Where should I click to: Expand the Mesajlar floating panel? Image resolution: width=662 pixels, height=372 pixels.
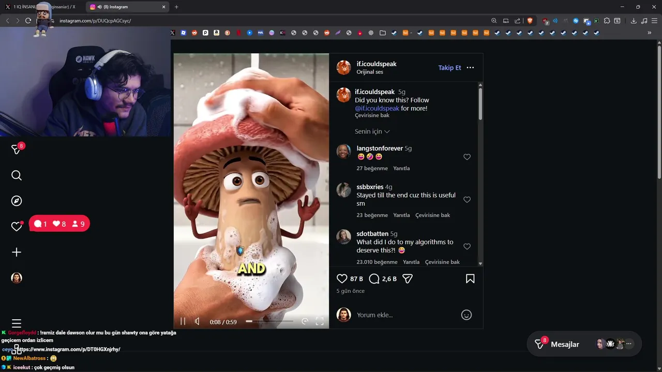tap(584, 344)
